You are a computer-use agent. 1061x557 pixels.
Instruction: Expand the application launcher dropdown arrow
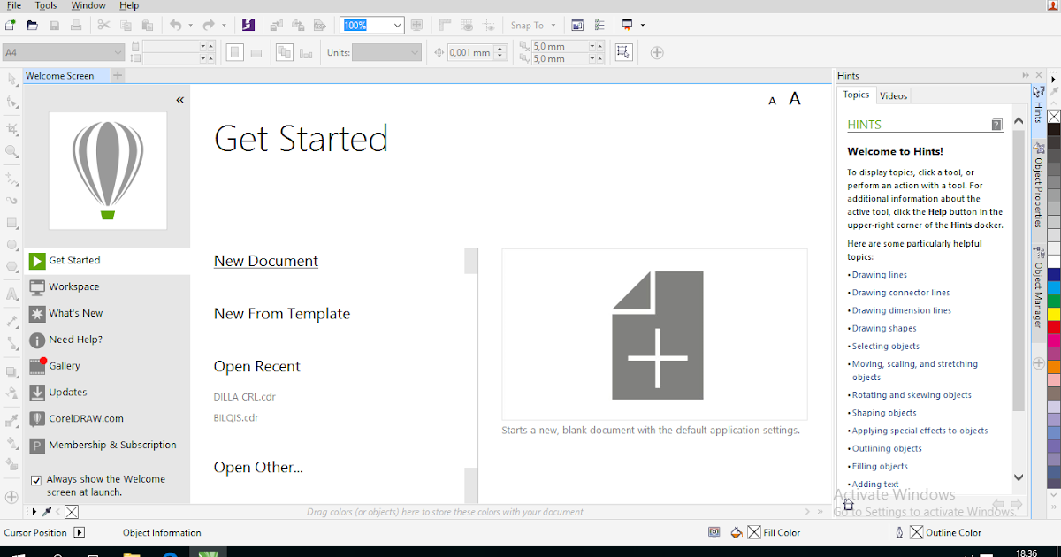(643, 26)
